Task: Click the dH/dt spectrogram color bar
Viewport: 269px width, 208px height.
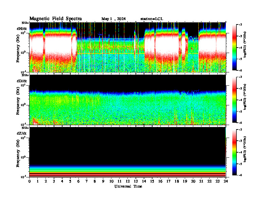Action: 234,48
